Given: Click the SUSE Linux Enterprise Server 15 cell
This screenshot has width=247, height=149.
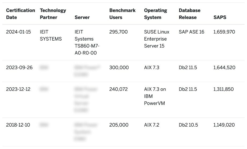Looking at the screenshot, I should (157, 39).
